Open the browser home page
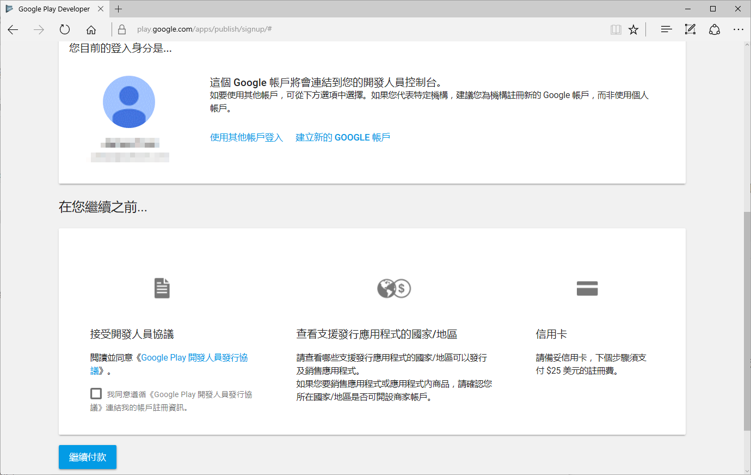 [x=91, y=29]
